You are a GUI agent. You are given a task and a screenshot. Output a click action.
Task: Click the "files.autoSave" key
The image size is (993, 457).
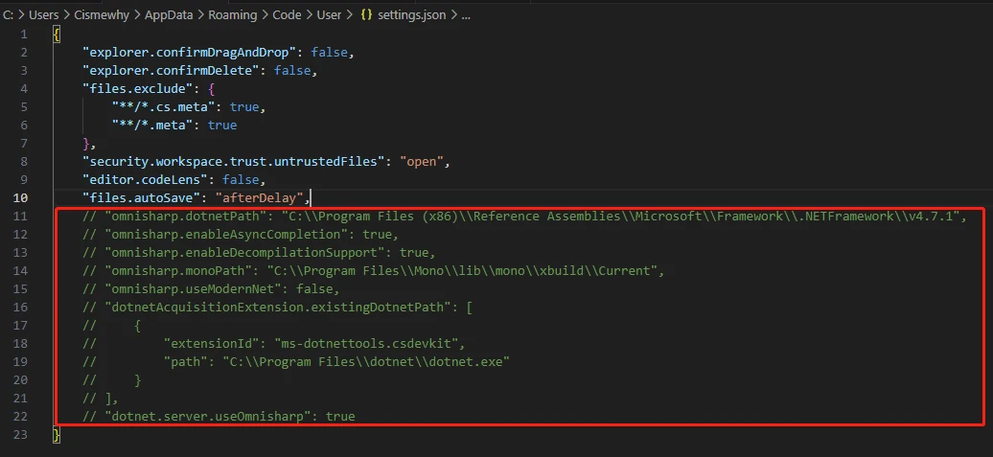coord(142,197)
